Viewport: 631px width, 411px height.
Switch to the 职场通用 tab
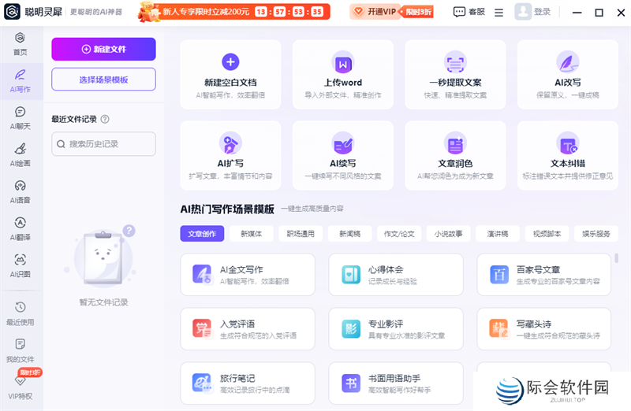point(301,233)
